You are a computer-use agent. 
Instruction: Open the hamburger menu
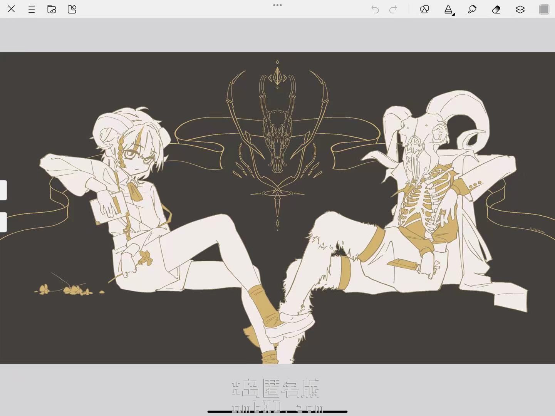pos(32,9)
